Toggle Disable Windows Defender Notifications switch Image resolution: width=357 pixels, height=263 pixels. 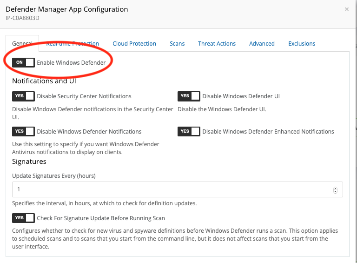click(23, 131)
